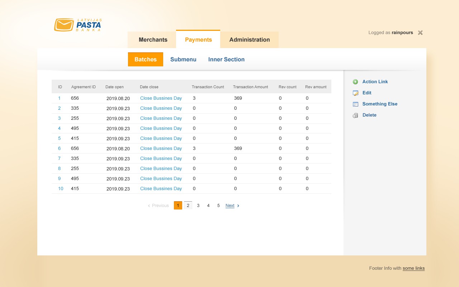This screenshot has height=287, width=459.
Task: Click the Date open column header
Action: point(114,87)
